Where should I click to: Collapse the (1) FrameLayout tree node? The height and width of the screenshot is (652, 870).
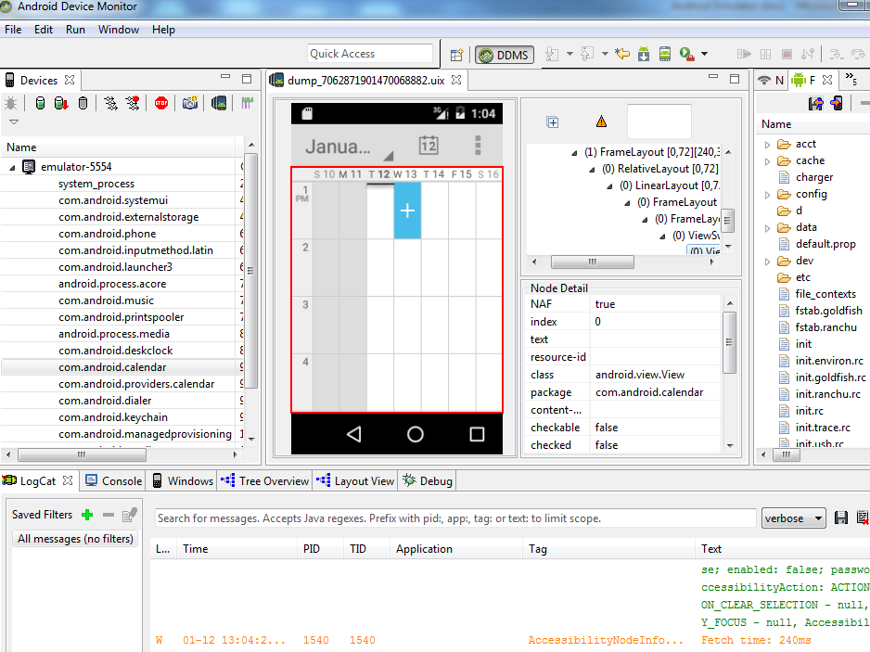coord(574,153)
